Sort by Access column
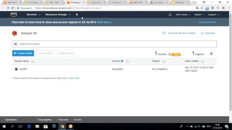The width and height of the screenshot is (232, 130). 128,62
